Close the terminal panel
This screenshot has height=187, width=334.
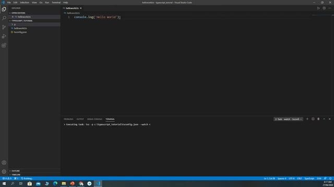point(329,119)
